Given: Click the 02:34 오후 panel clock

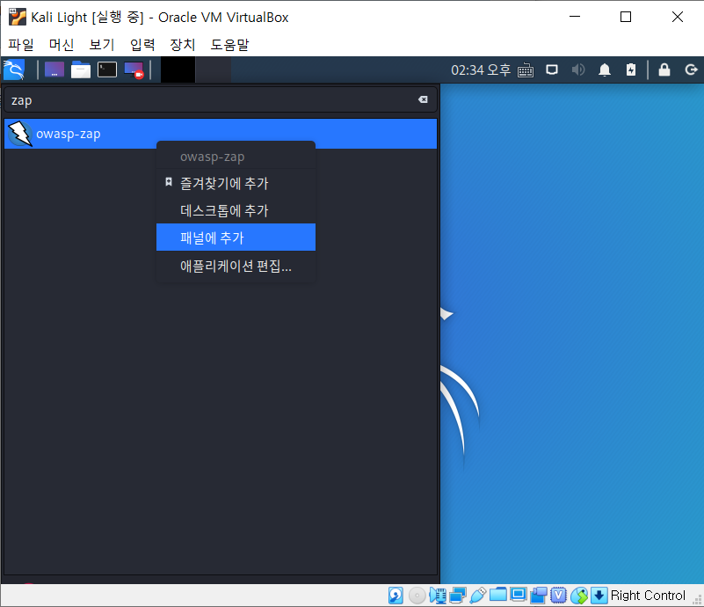Looking at the screenshot, I should click(x=481, y=70).
